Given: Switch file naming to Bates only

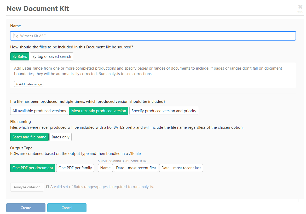Looking at the screenshot, I should pyautogui.click(x=60, y=137).
